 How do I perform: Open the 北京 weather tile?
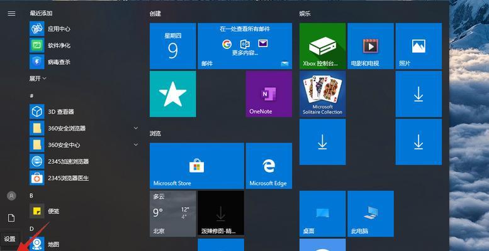point(173,214)
